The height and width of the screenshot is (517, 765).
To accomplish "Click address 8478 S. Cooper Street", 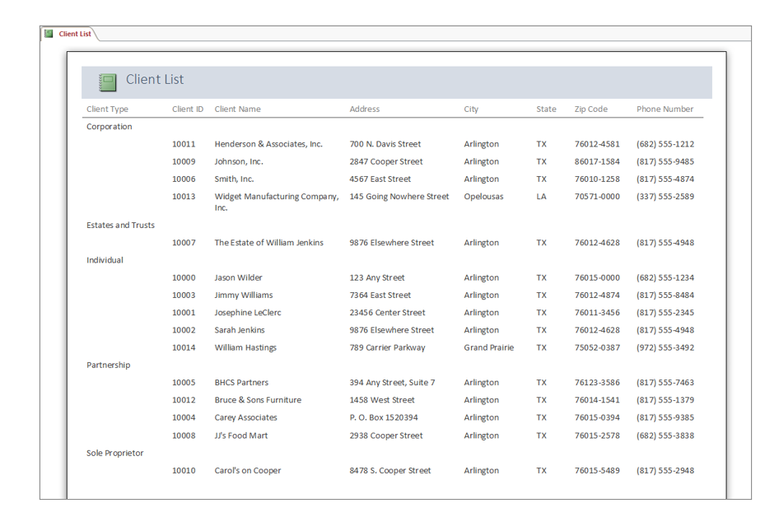I will click(x=389, y=471).
